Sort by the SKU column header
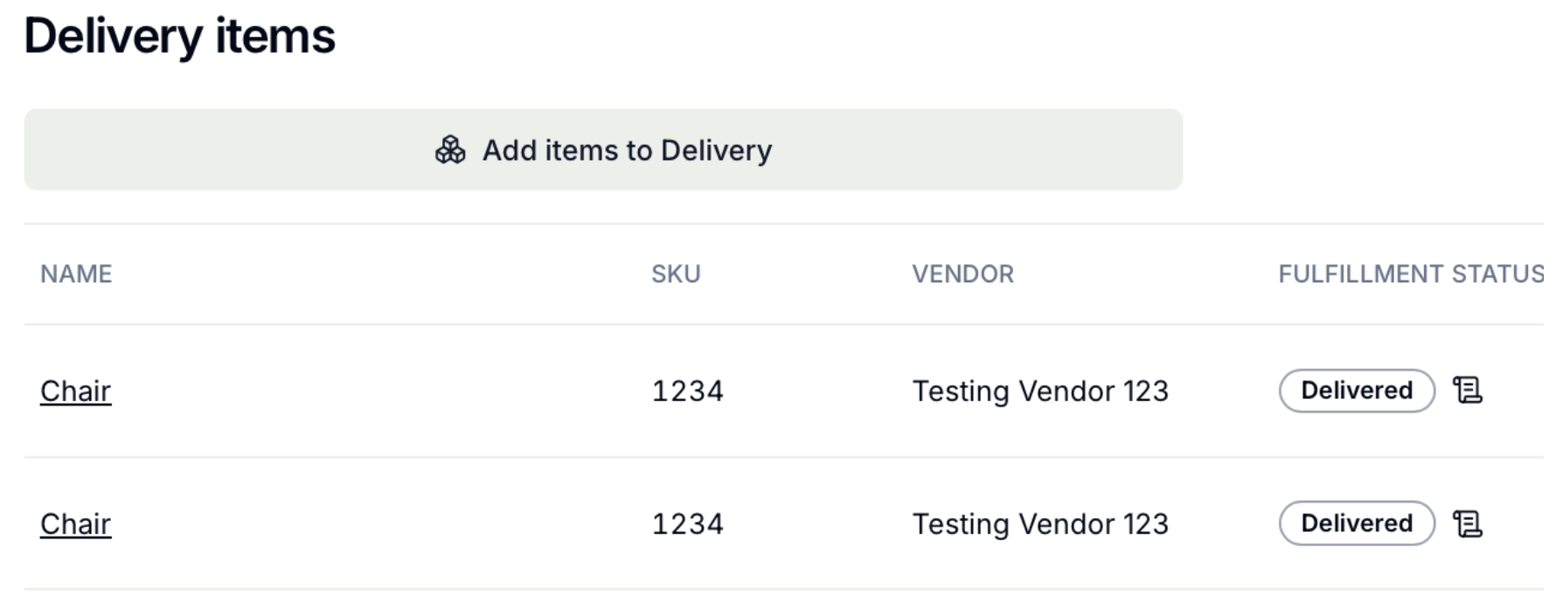 click(x=676, y=274)
